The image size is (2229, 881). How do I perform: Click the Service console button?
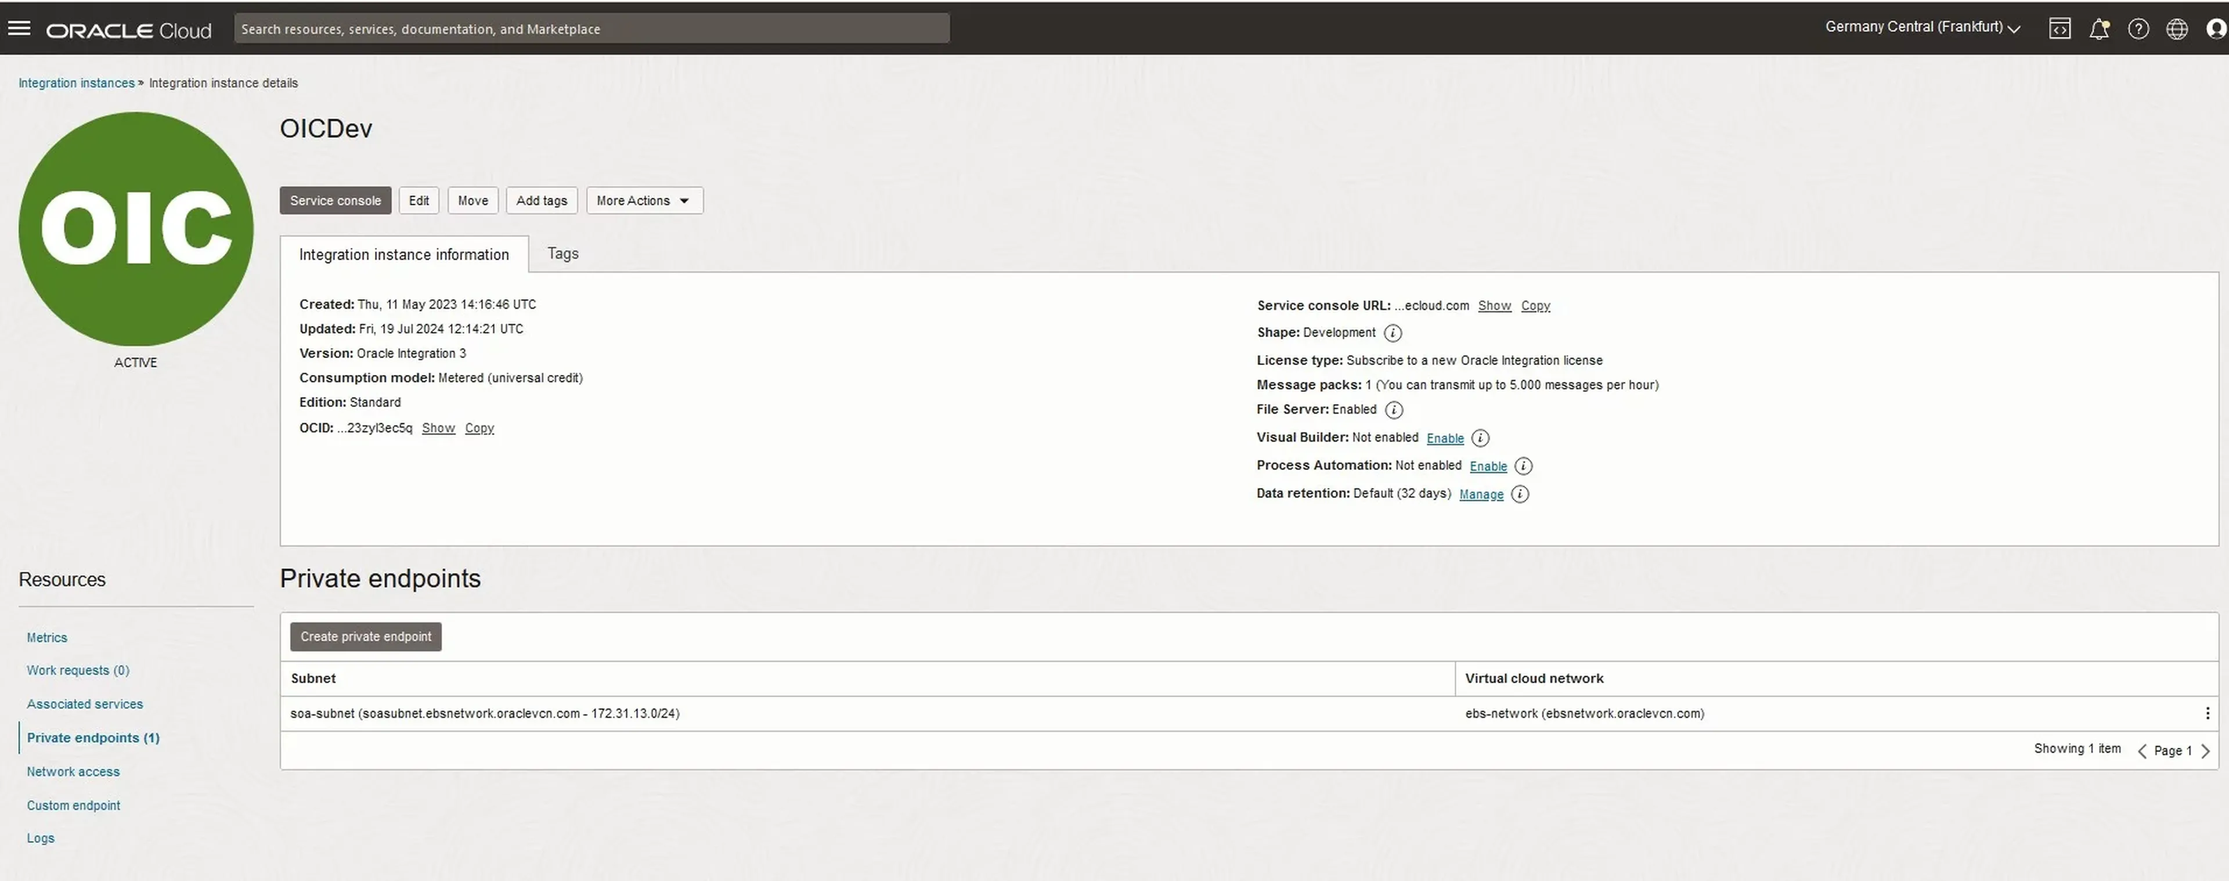336,201
